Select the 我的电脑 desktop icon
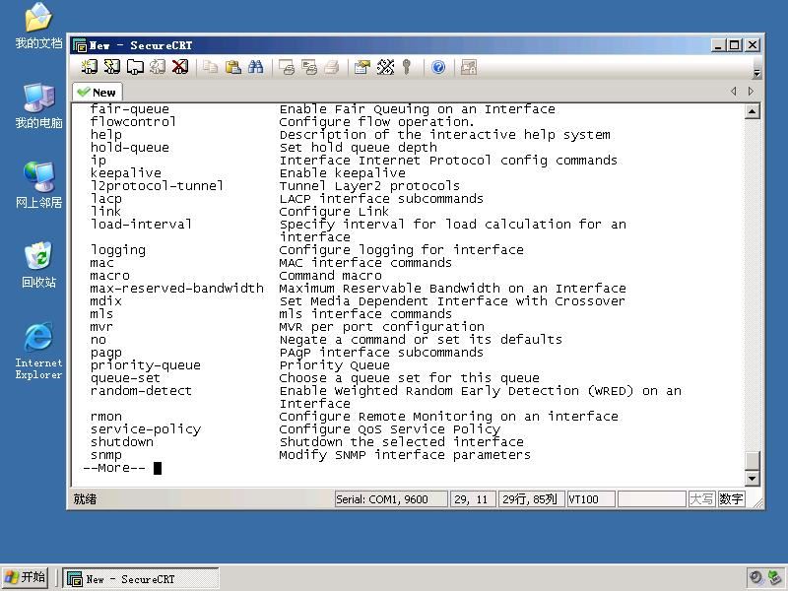 tap(38, 105)
